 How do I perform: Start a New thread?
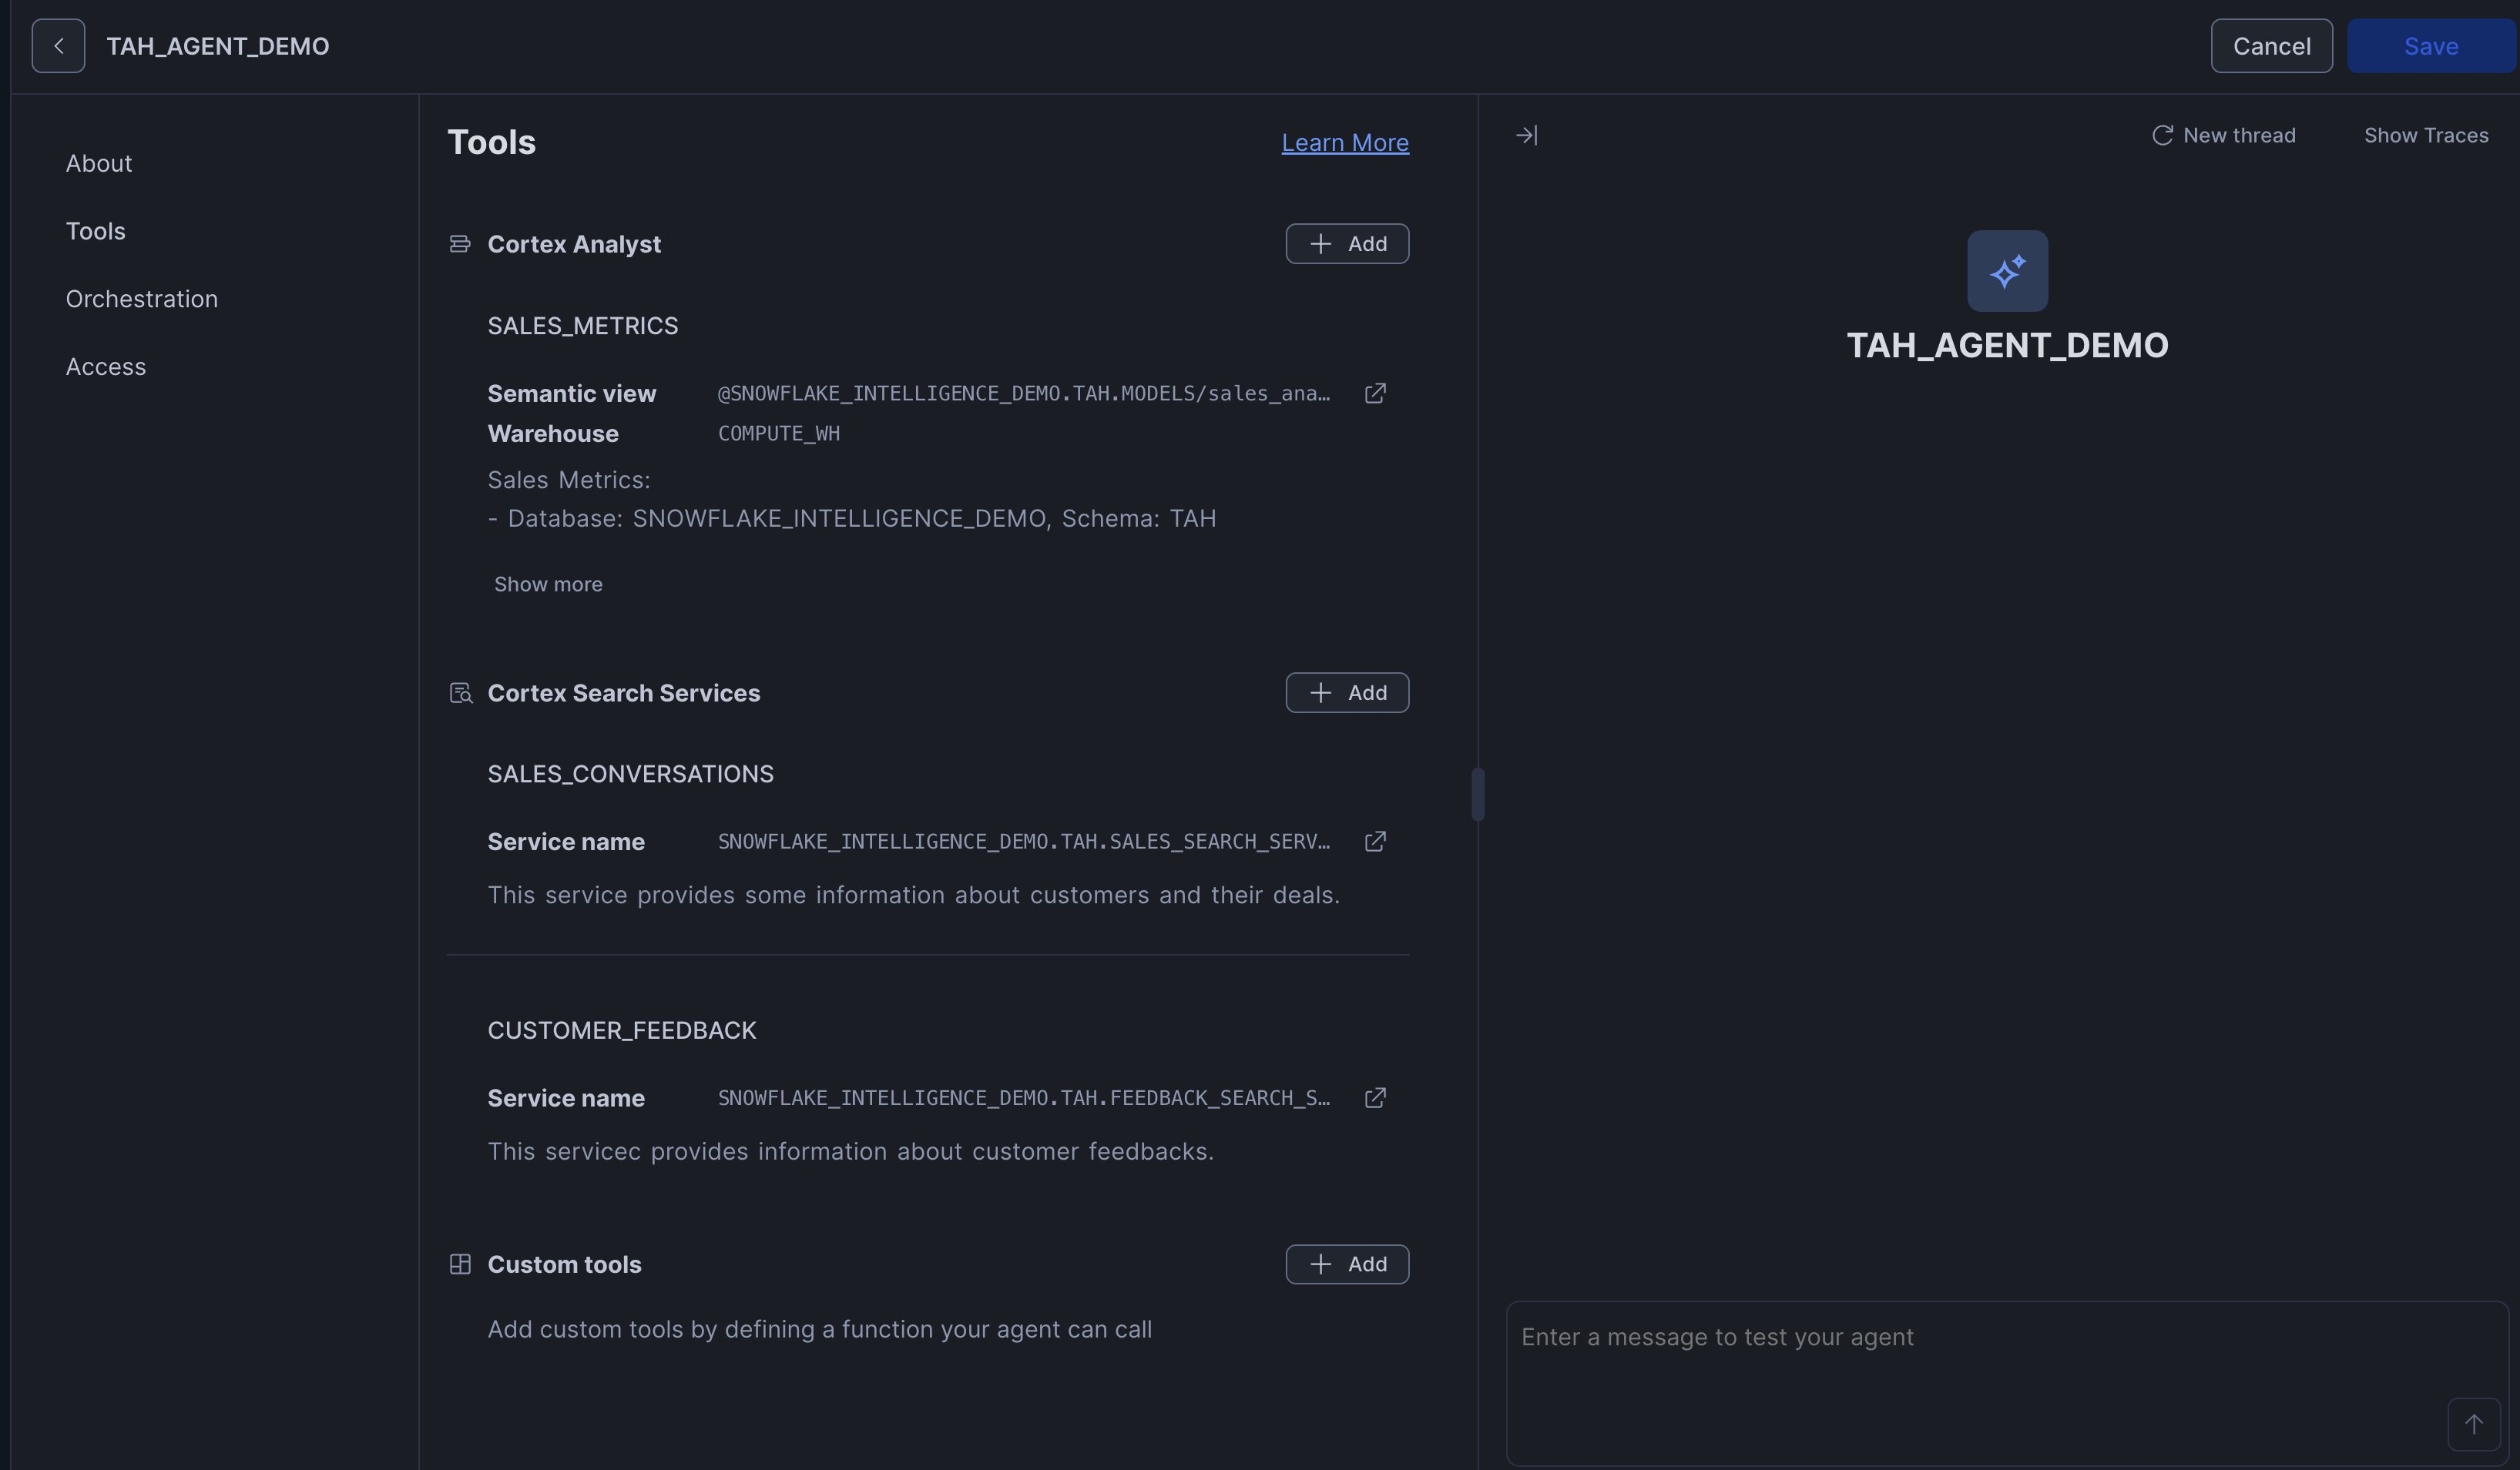tap(2224, 135)
